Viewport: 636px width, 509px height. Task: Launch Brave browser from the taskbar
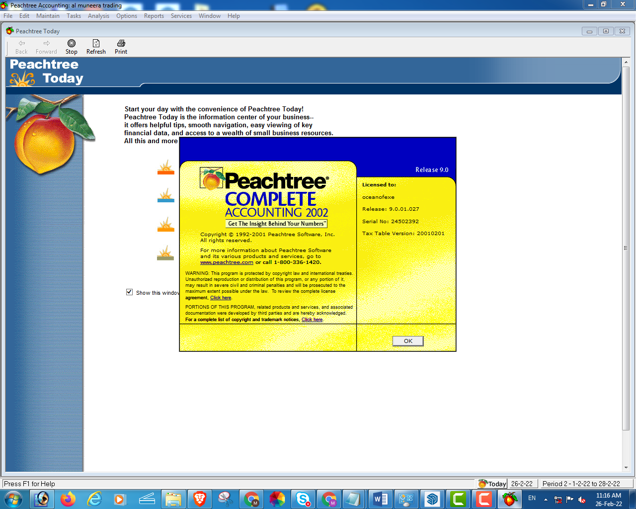(200, 499)
